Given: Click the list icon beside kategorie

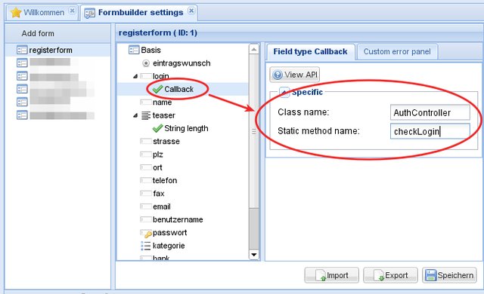Looking at the screenshot, I should [x=146, y=246].
